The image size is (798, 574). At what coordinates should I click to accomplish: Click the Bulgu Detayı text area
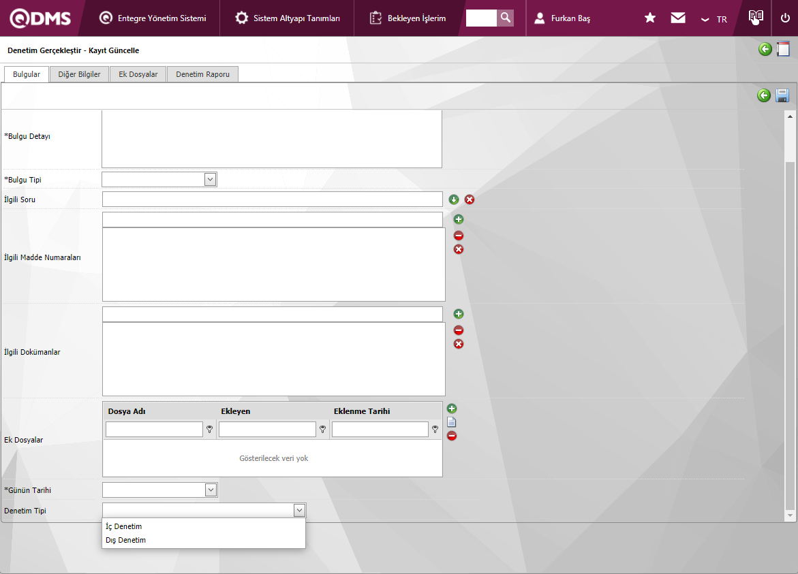271,138
